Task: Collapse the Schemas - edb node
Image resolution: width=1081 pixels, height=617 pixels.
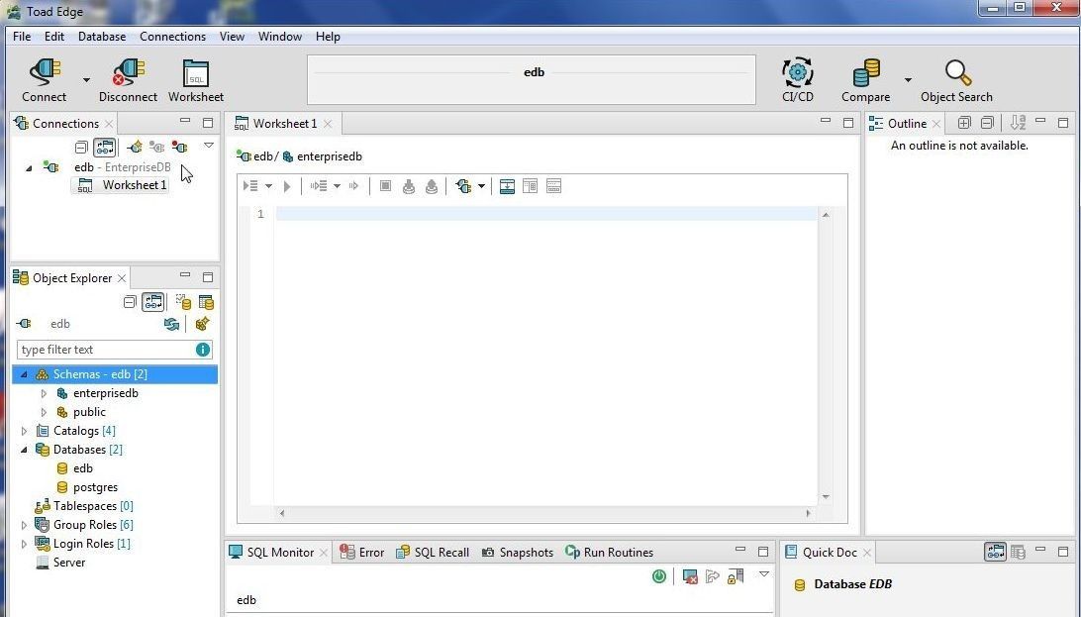Action: pos(24,374)
